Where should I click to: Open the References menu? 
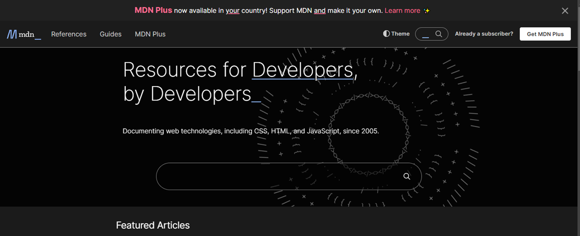pos(69,34)
